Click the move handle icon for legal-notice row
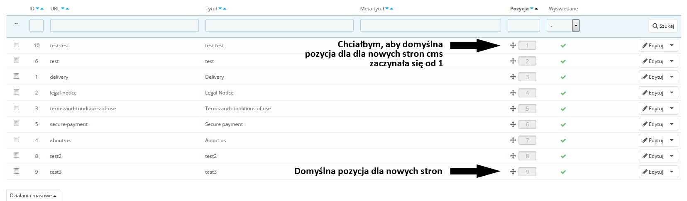This screenshot has width=687, height=201. pyautogui.click(x=513, y=92)
